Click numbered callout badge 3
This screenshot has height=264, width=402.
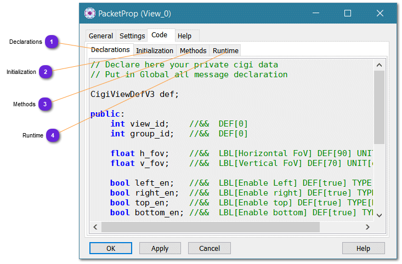point(46,104)
